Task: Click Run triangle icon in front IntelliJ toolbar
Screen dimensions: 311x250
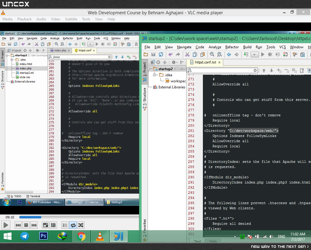Action: click(x=263, y=54)
